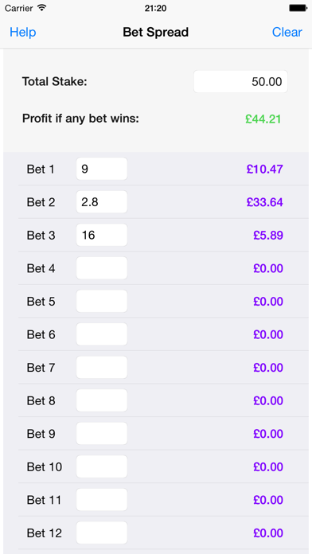Edit Bet 3 odds field containing 16
The width and height of the screenshot is (312, 554).
pos(102,235)
